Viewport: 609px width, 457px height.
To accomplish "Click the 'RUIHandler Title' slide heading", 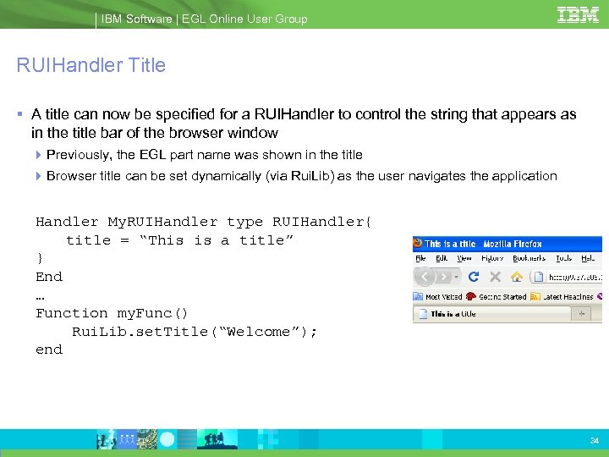I will (91, 65).
